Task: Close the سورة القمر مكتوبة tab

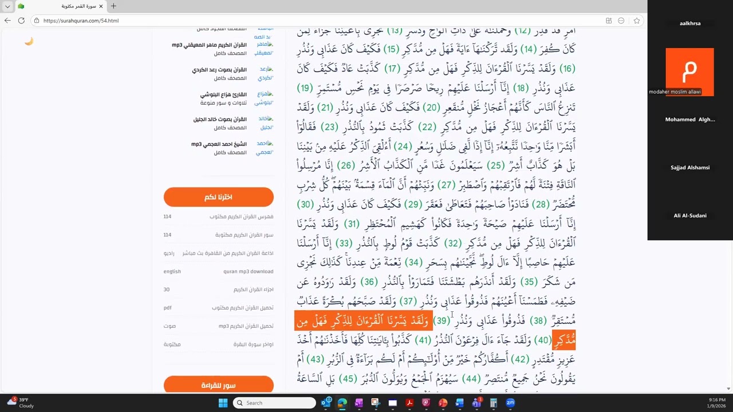Action: 101,6
